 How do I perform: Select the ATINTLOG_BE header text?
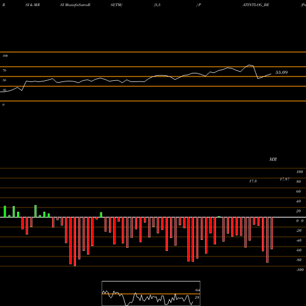click(256, 5)
